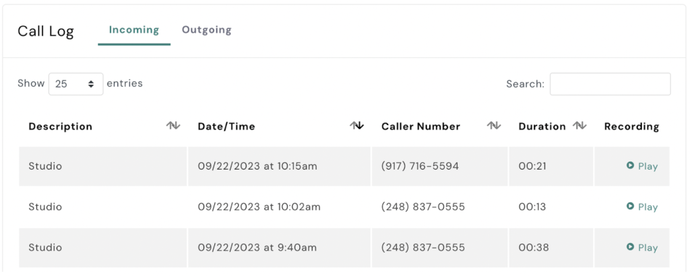
Task: Click the Caller Number column header
Action: click(420, 127)
